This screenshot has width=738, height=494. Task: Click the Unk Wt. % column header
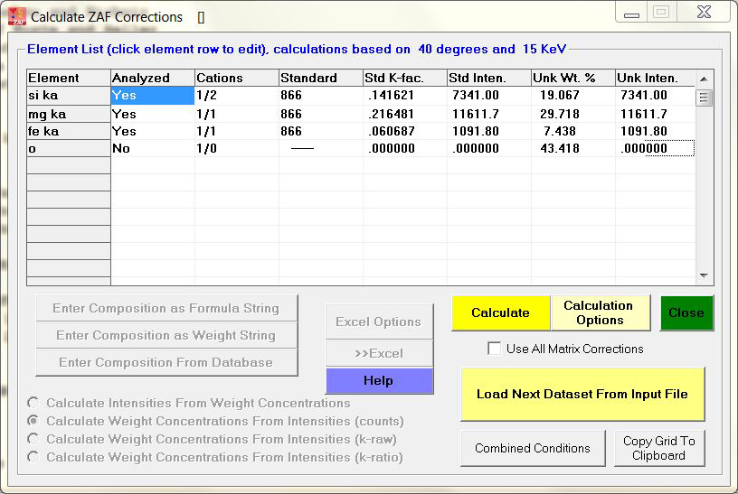(x=572, y=79)
